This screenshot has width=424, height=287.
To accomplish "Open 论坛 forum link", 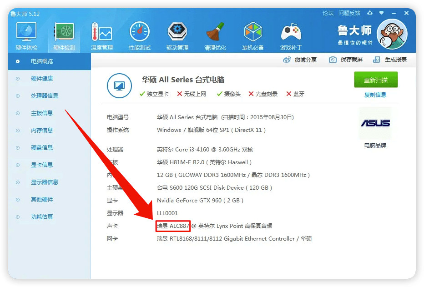I will tap(328, 13).
